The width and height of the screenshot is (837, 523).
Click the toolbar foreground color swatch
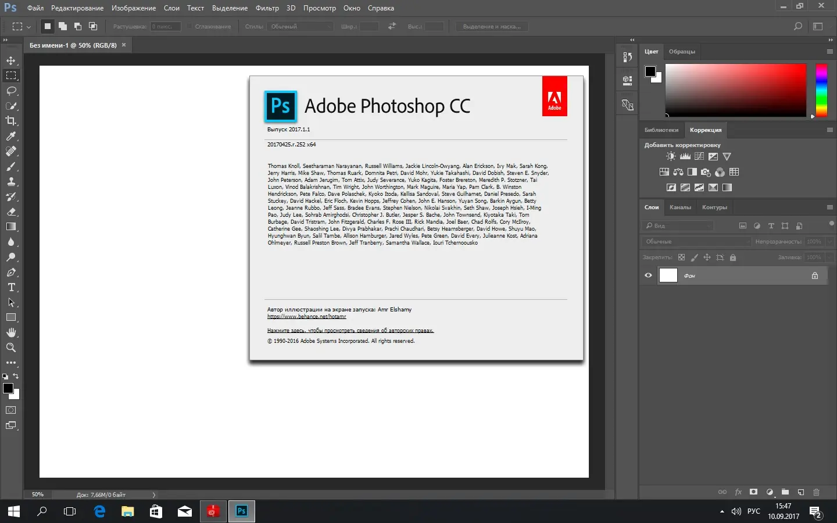8,388
